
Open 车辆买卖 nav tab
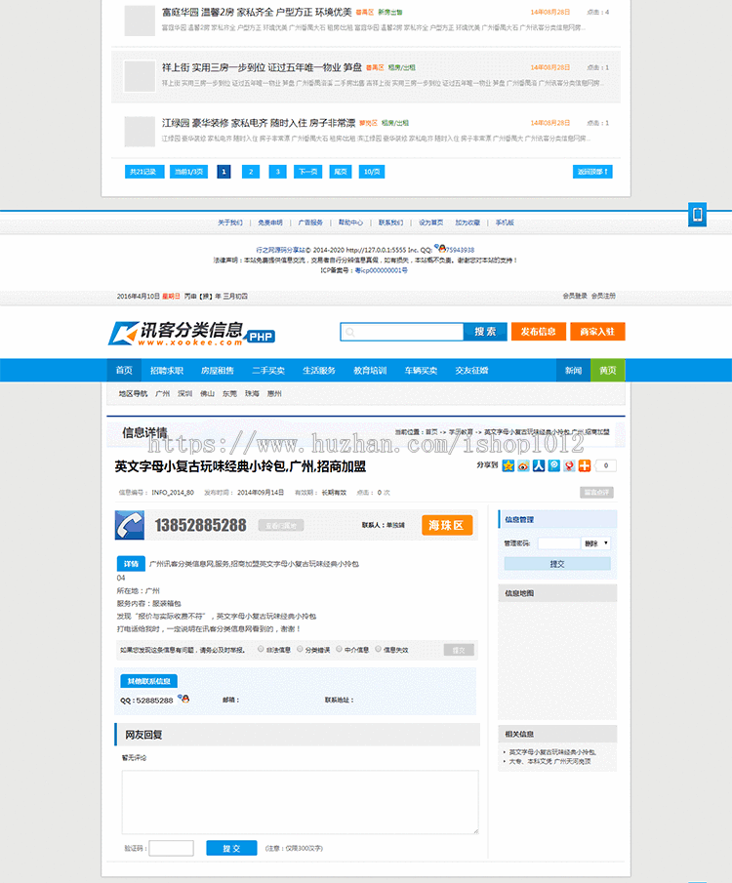pyautogui.click(x=421, y=370)
